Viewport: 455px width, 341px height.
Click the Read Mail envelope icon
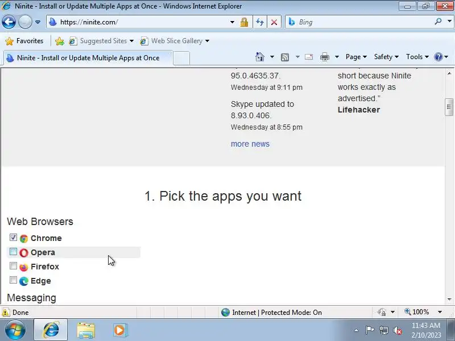click(x=309, y=57)
